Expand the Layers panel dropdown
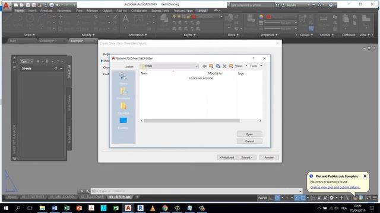This screenshot has width=380, height=213. 189,35
